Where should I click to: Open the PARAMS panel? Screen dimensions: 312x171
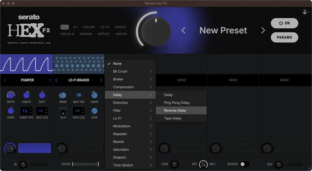pyautogui.click(x=284, y=37)
